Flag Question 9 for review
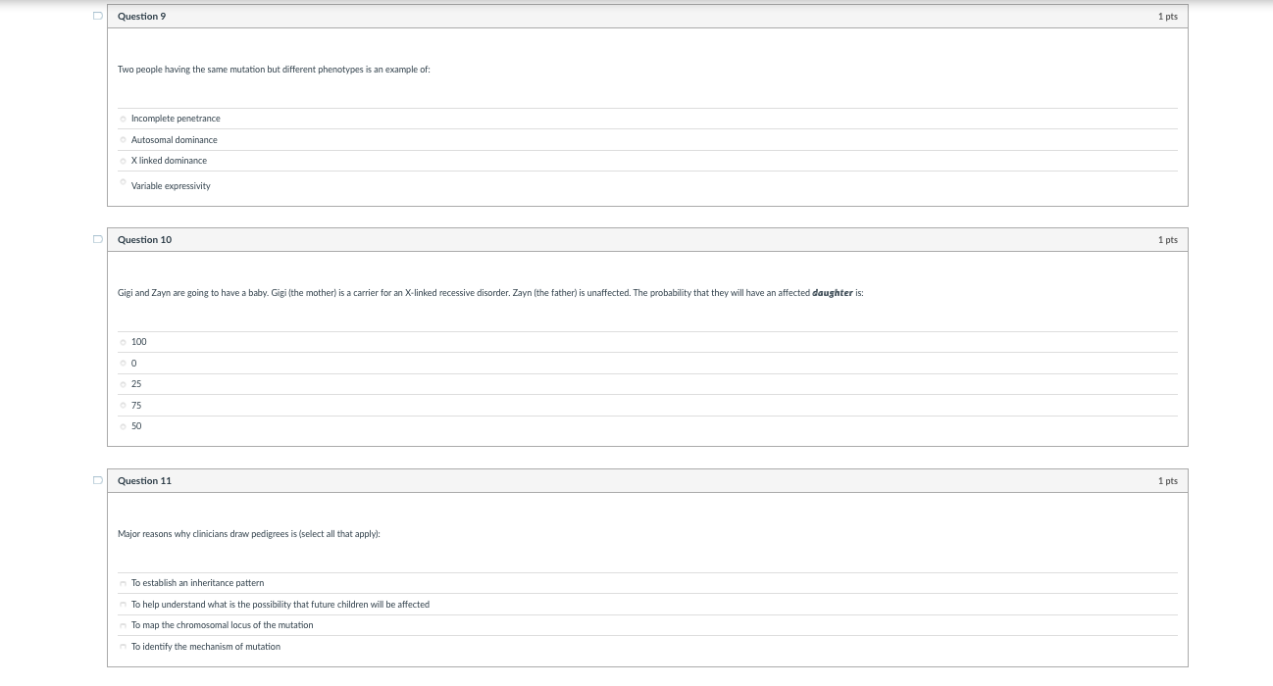Screen dimensions: 1273x686 (97, 17)
